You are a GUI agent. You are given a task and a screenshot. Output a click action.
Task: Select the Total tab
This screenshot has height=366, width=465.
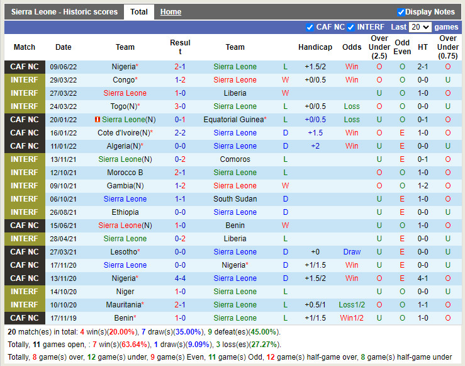click(139, 12)
